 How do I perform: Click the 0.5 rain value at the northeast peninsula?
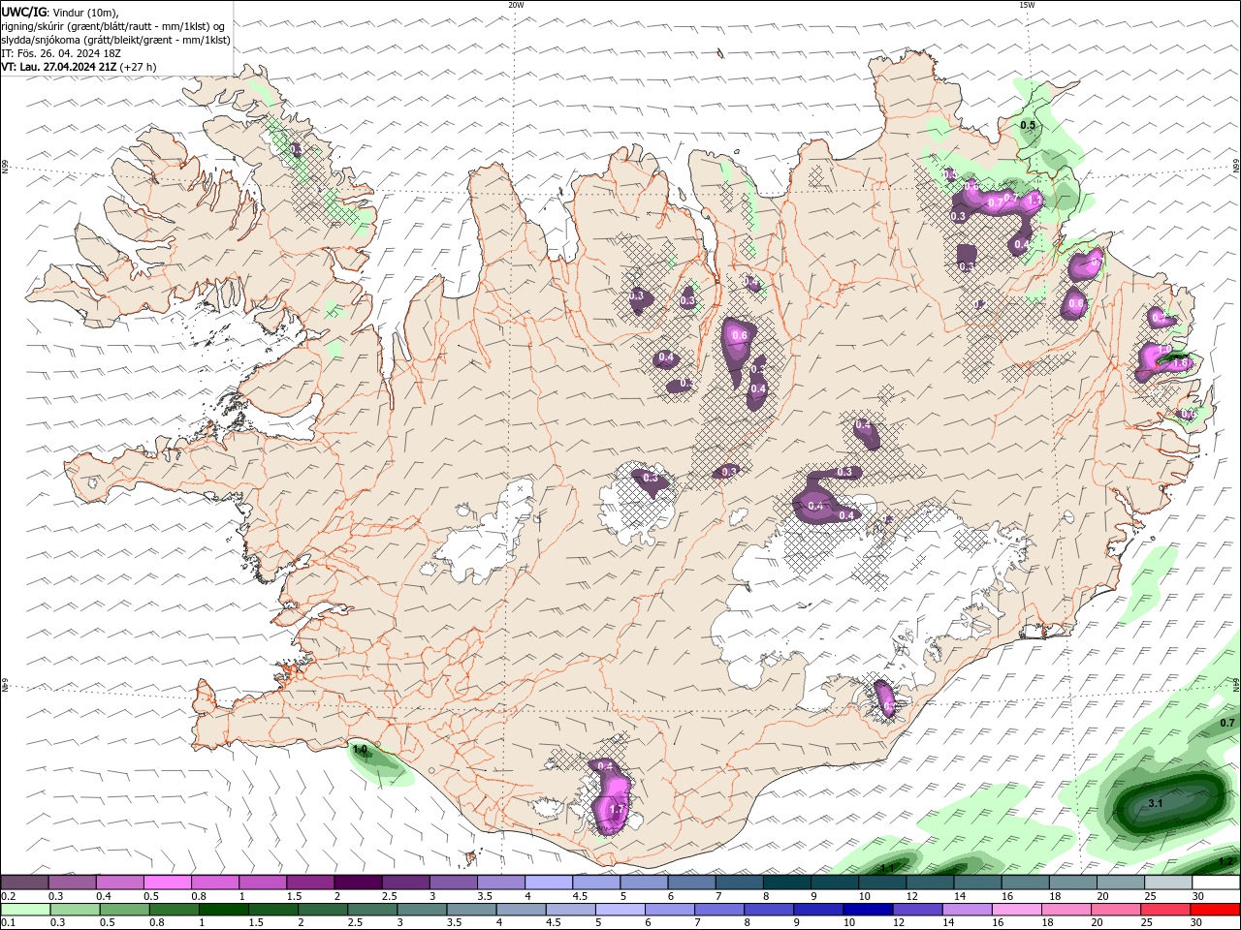1029,126
